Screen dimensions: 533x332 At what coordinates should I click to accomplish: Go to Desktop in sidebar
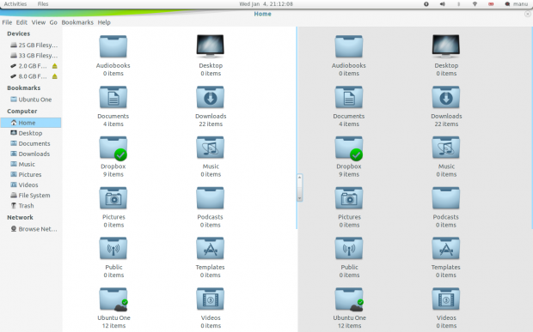[x=26, y=133]
